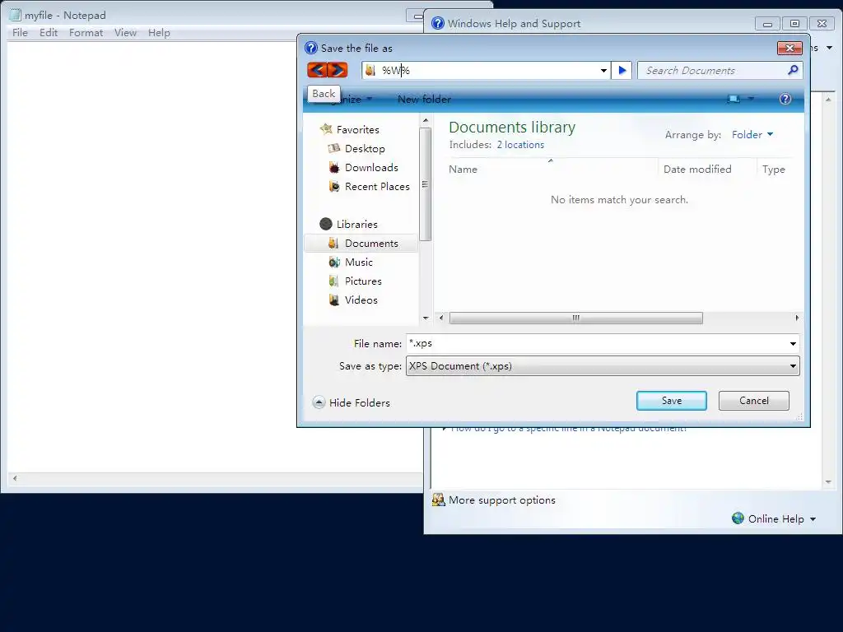Open the 2 locations link
The height and width of the screenshot is (632, 843).
520,145
